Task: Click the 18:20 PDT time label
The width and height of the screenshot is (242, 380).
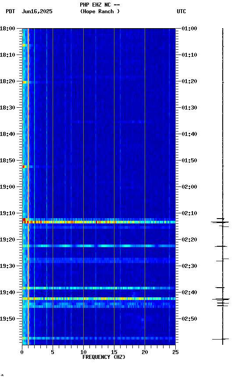Action: coord(7,81)
